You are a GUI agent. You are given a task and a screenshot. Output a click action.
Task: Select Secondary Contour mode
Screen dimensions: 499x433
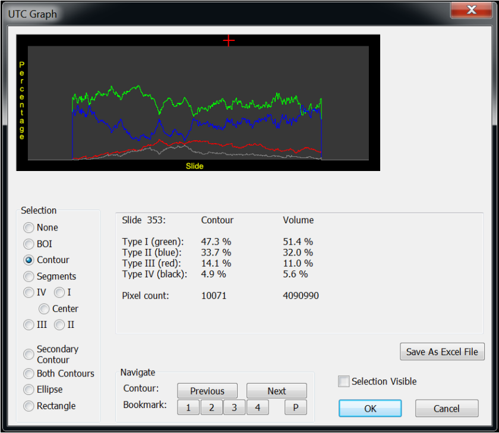point(29,354)
